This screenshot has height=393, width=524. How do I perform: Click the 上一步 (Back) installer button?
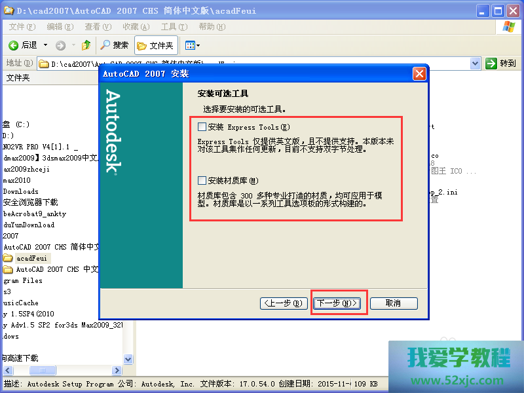tap(284, 303)
